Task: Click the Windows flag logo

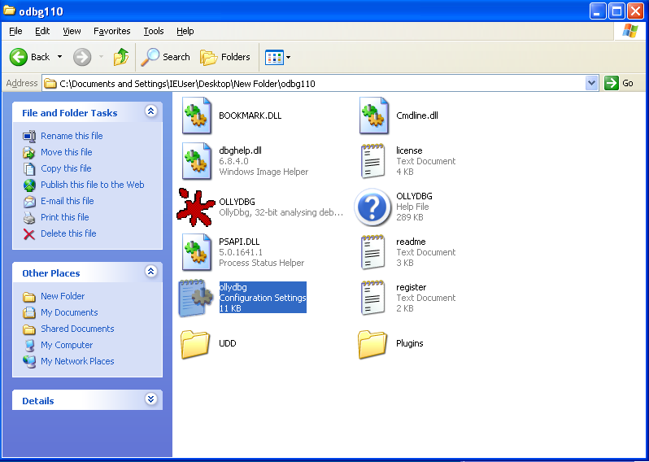Action: tap(629, 31)
